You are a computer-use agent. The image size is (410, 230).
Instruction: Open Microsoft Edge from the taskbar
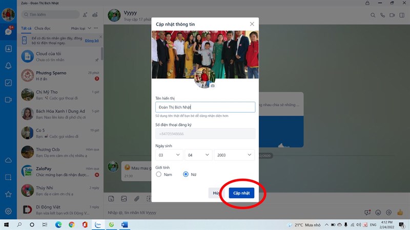tap(58, 224)
